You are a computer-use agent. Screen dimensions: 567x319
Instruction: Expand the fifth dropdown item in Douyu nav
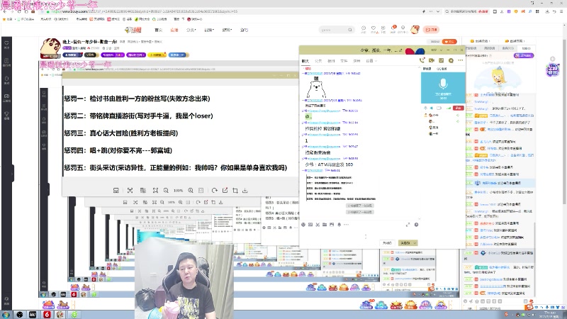tap(227, 30)
